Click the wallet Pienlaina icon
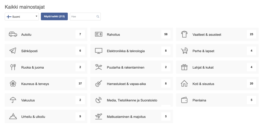277x131 pixels. (x=184, y=100)
